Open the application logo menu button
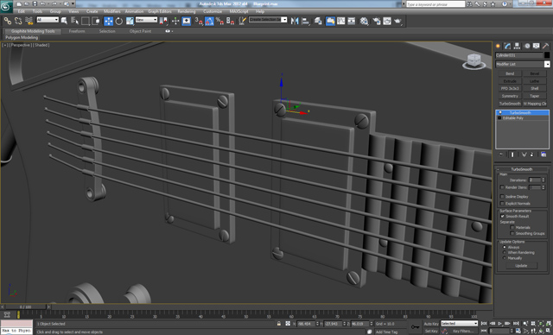Screen dimensions: 553x335 (6, 7)
